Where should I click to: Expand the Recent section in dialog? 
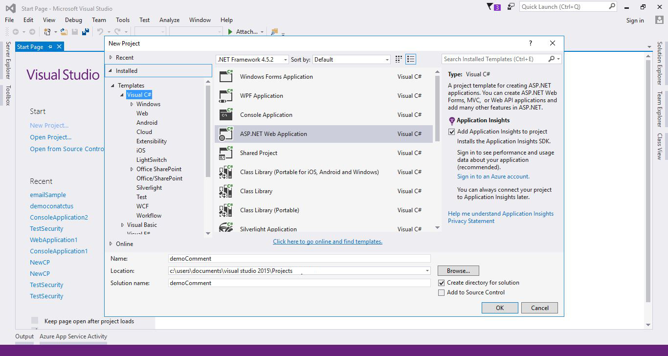coord(111,57)
